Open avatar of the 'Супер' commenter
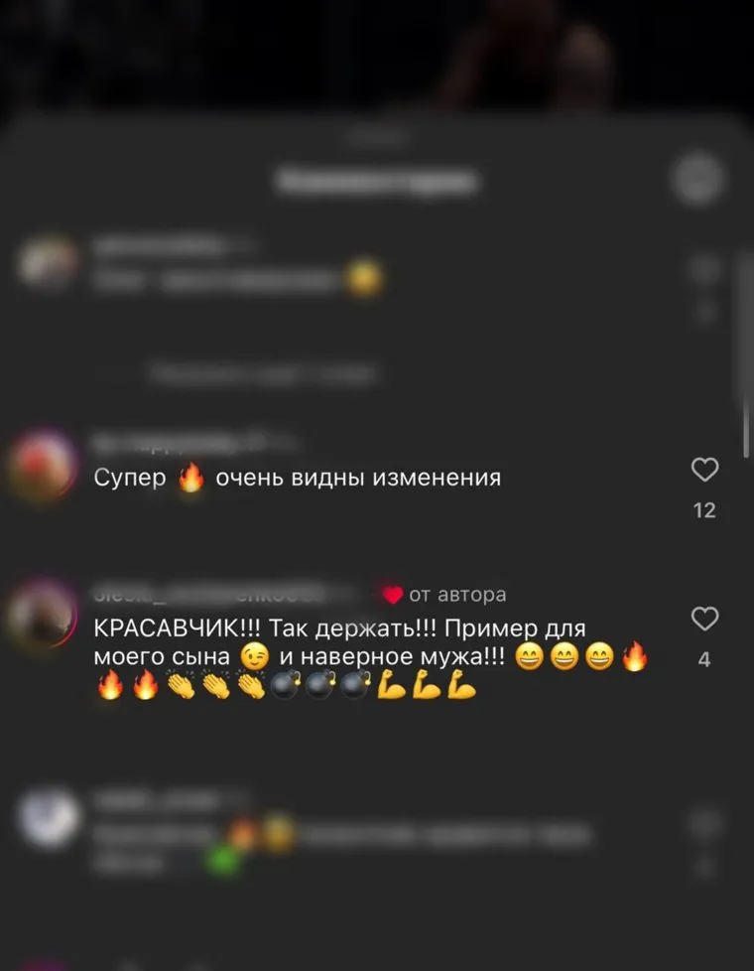 [42, 467]
